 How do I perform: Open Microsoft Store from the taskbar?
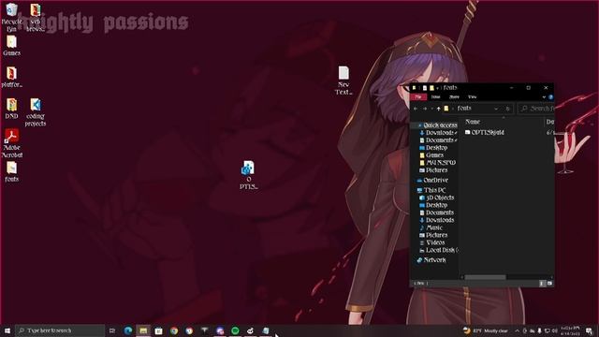pyautogui.click(x=158, y=330)
